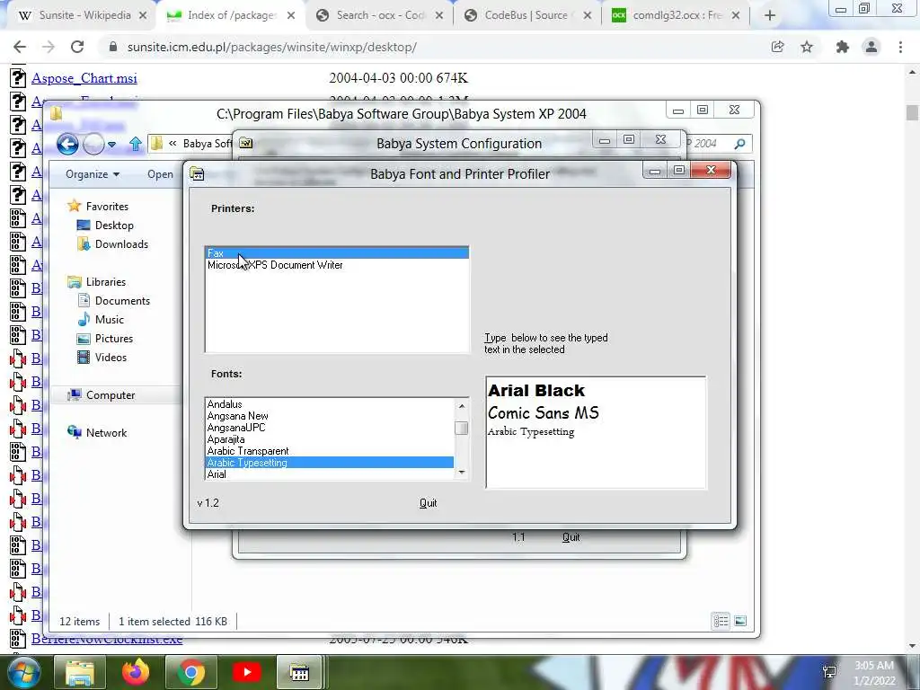
Task: Click Babya System Configuration title bar icon
Action: click(246, 143)
